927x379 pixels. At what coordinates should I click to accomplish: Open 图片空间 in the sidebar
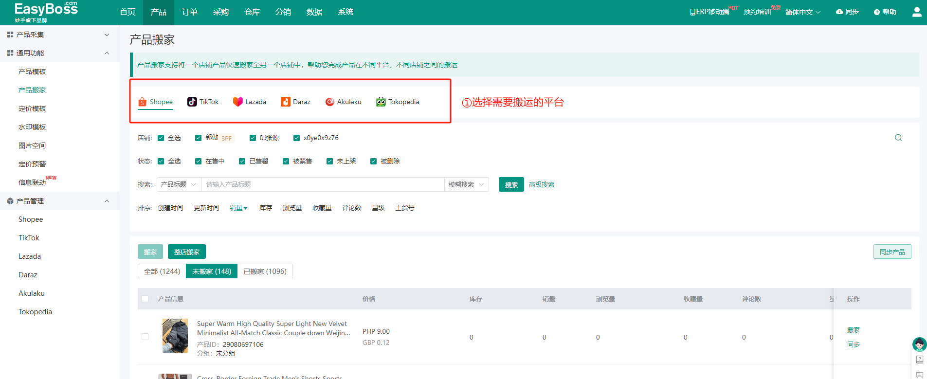pos(32,145)
